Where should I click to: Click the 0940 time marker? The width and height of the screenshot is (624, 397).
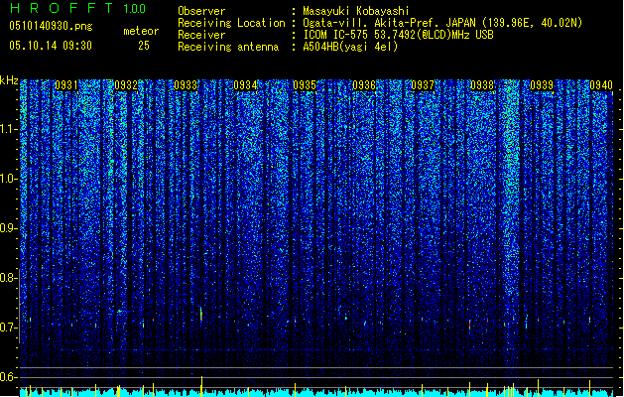601,85
